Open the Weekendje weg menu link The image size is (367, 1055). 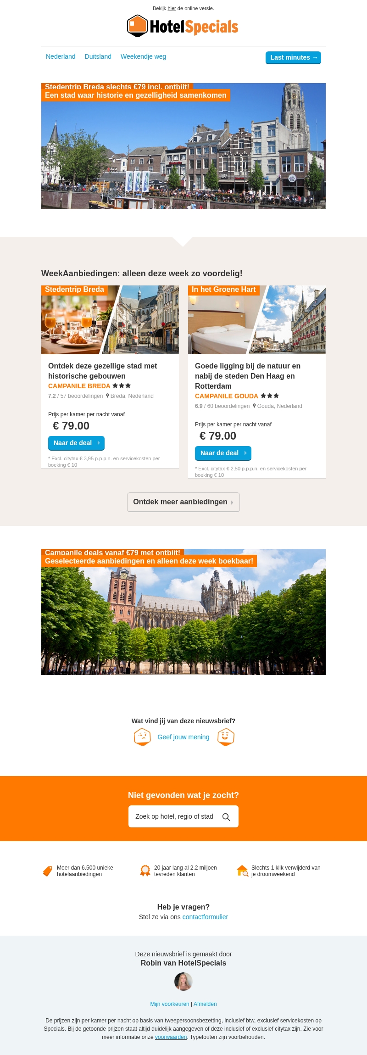[143, 56]
